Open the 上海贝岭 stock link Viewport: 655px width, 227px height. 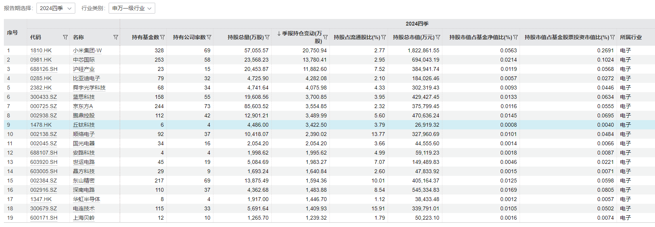pyautogui.click(x=84, y=218)
